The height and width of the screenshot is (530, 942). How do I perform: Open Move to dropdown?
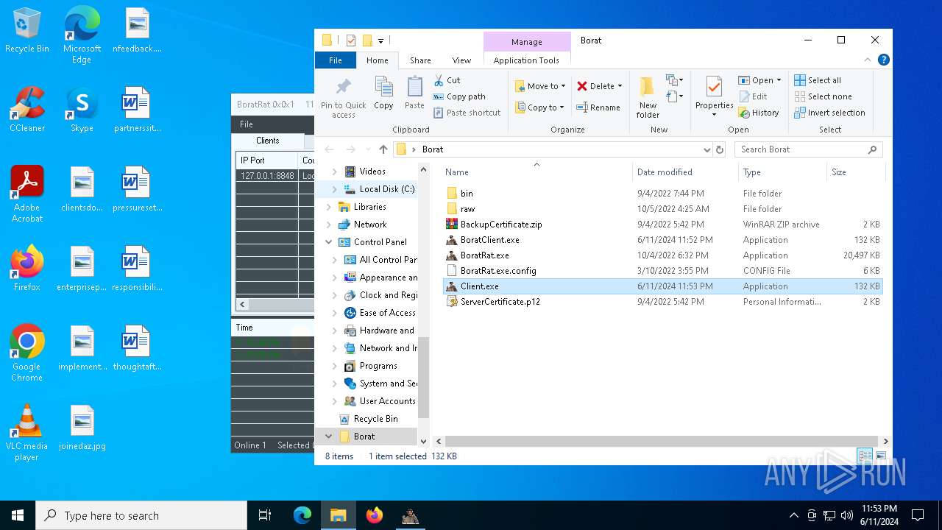pyautogui.click(x=540, y=86)
